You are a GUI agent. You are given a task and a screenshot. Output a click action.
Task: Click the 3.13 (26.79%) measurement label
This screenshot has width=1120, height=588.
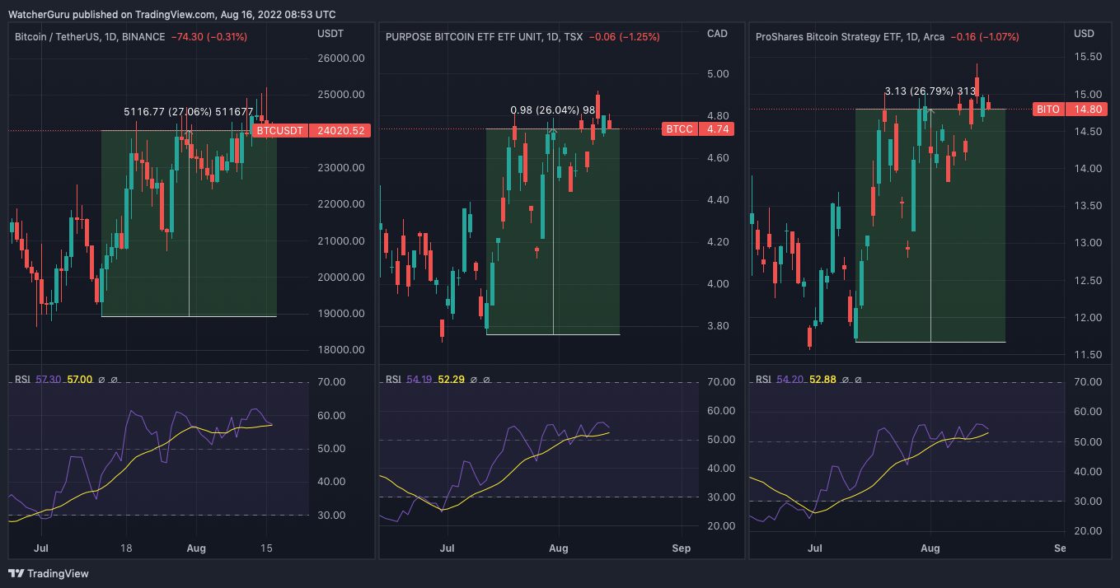pyautogui.click(x=930, y=91)
